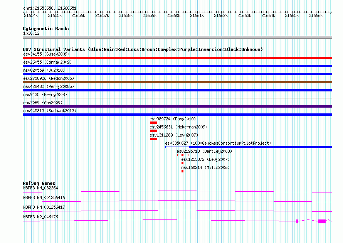
Task: Click the 21666k ruler tick label
Action: point(316,15)
